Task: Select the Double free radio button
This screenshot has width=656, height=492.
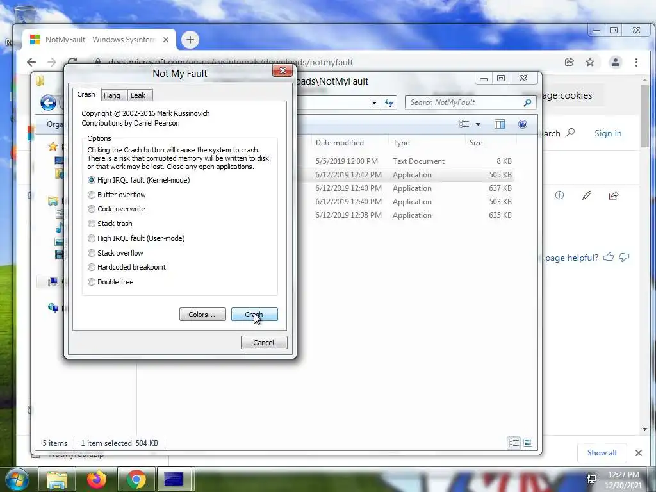Action: (x=91, y=282)
